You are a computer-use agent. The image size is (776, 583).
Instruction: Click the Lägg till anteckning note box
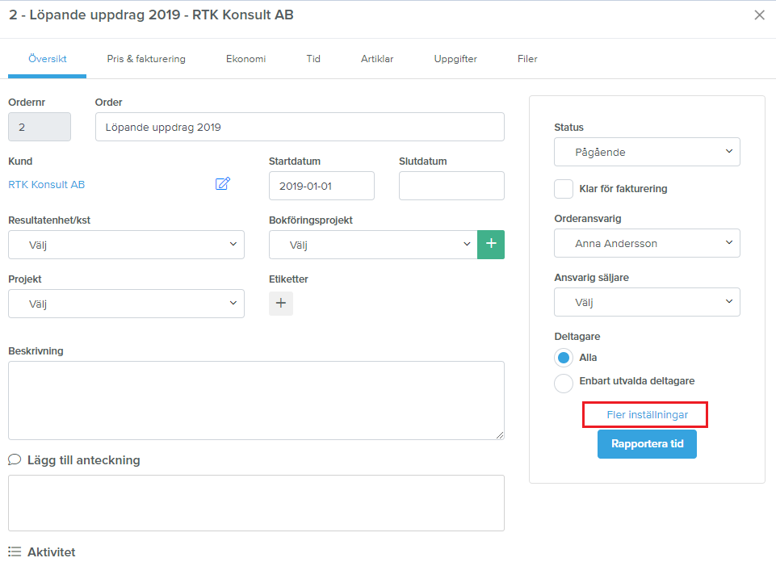[256, 503]
